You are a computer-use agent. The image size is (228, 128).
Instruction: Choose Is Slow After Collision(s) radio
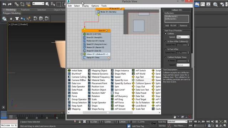165,41
